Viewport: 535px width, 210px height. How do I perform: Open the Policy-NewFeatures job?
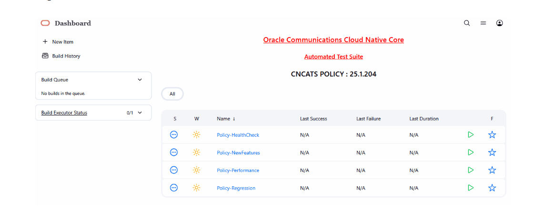[238, 153]
